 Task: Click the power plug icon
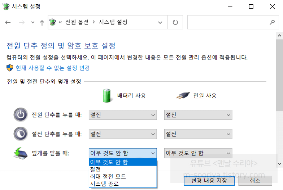pyautogui.click(x=183, y=96)
